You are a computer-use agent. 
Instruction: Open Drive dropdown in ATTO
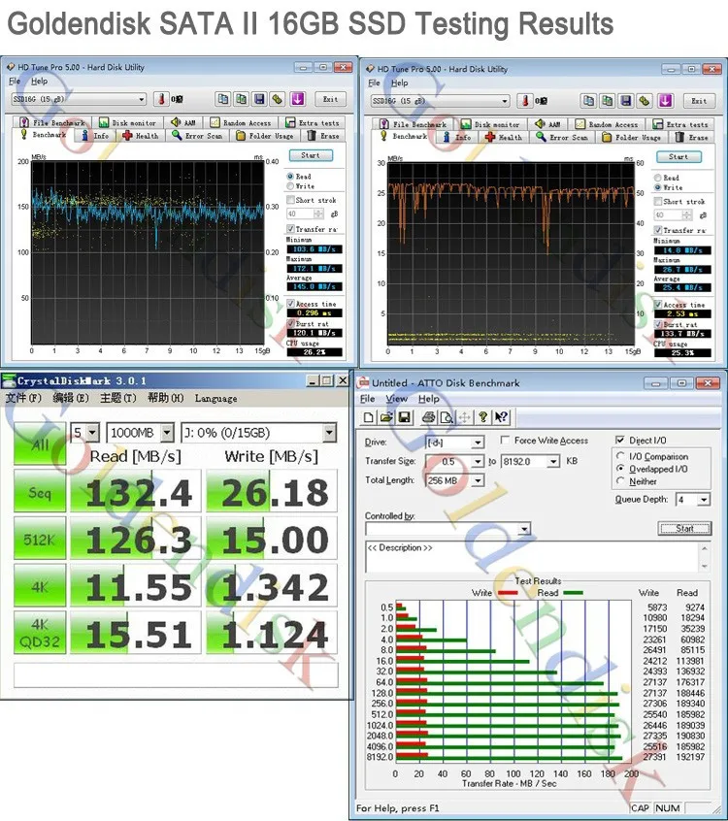coord(478,443)
